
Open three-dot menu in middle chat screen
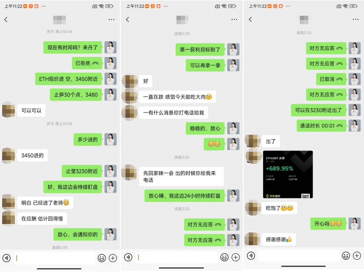(234, 20)
